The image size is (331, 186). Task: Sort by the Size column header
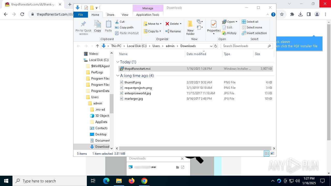(x=258, y=54)
